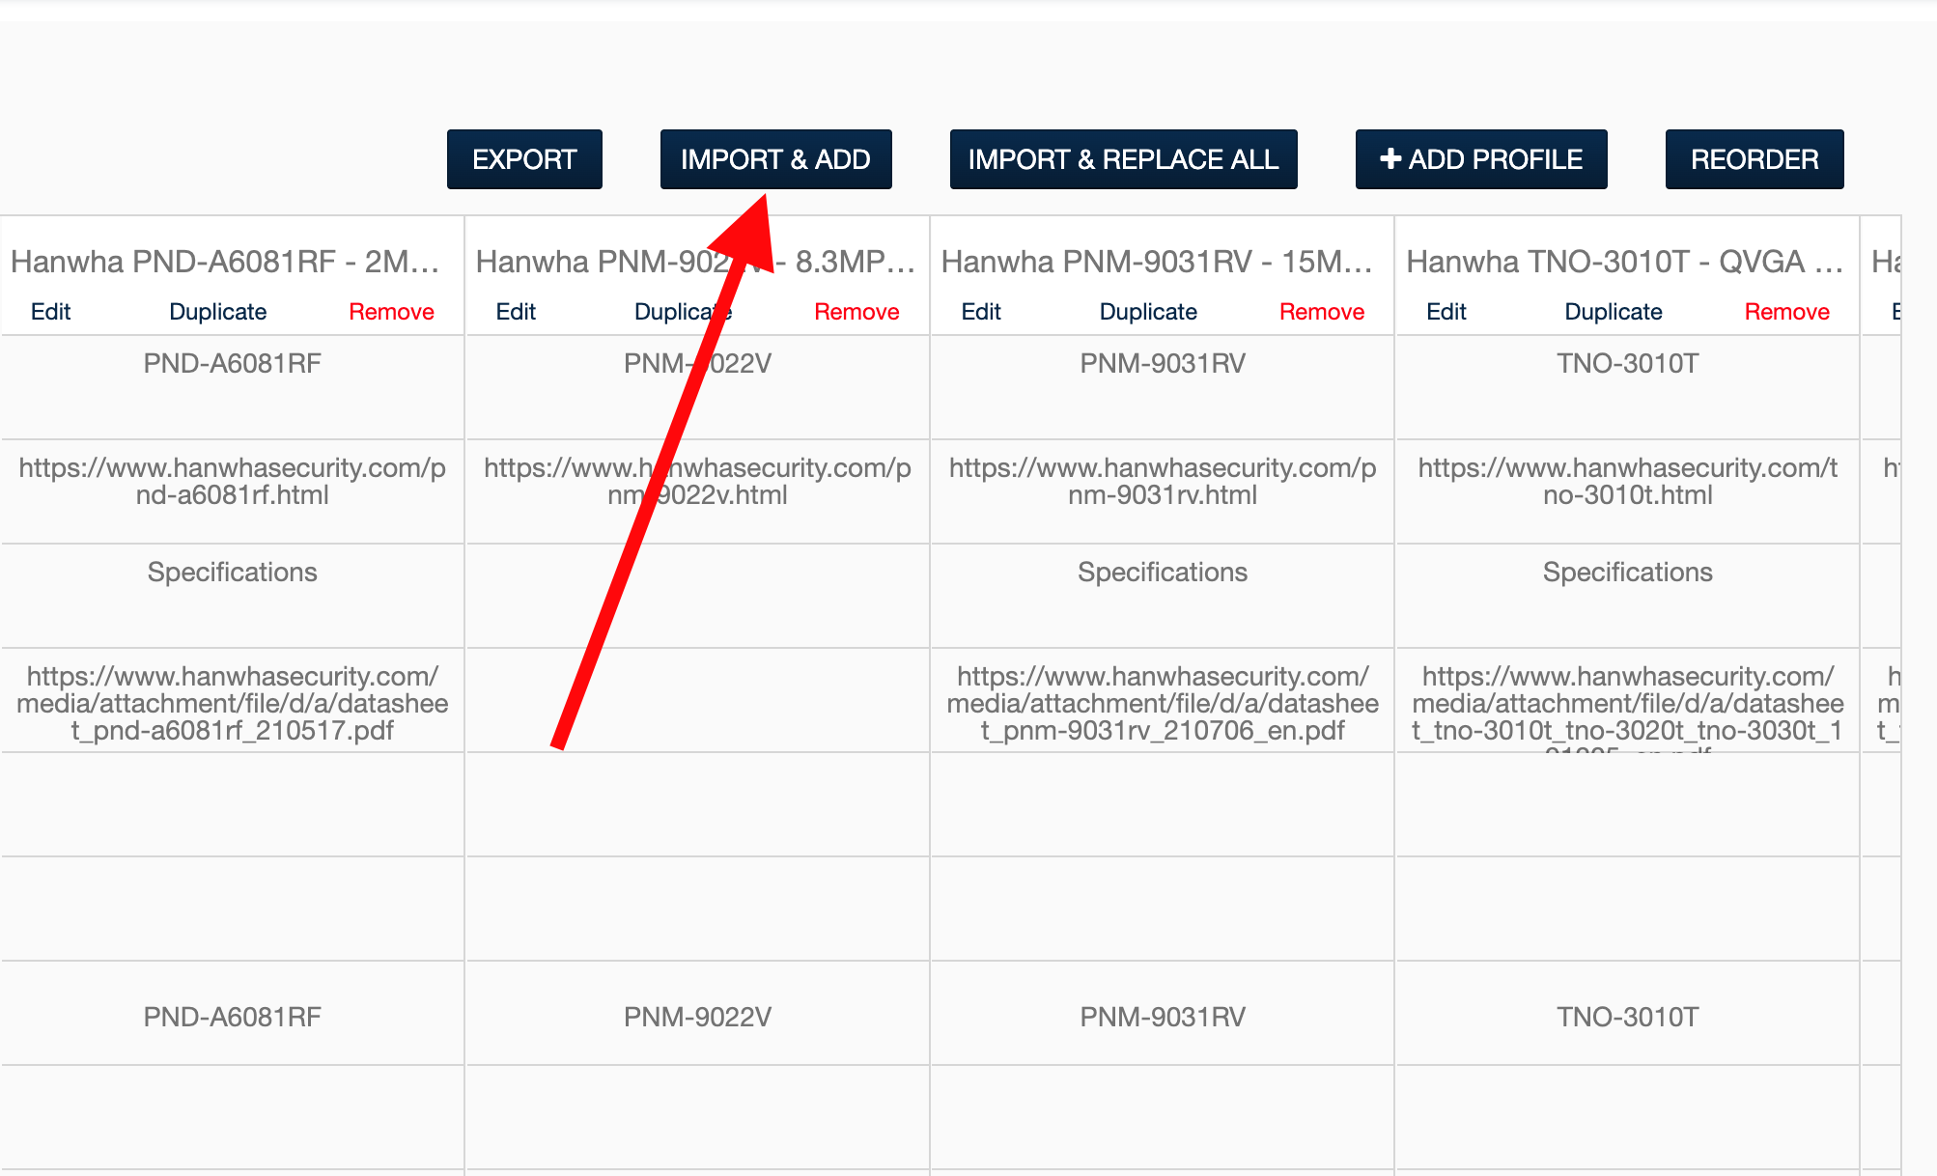Remove the Hanwha PNM-9022V profile
The image size is (1937, 1176).
(856, 312)
